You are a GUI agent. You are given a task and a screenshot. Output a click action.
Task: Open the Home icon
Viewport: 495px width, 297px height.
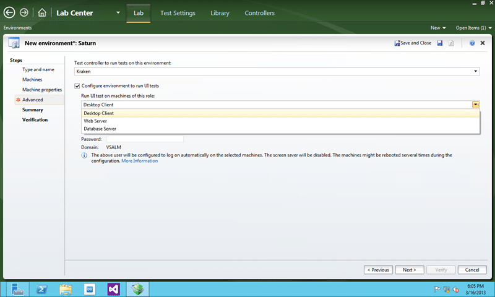[x=42, y=12]
